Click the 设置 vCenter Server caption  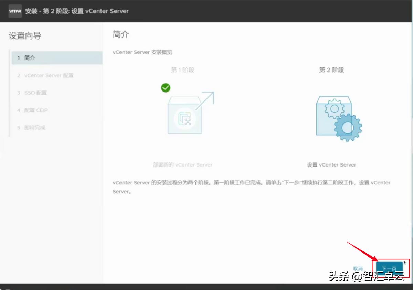(x=331, y=165)
